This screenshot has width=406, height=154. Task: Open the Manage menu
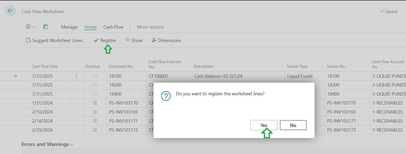[x=69, y=27]
